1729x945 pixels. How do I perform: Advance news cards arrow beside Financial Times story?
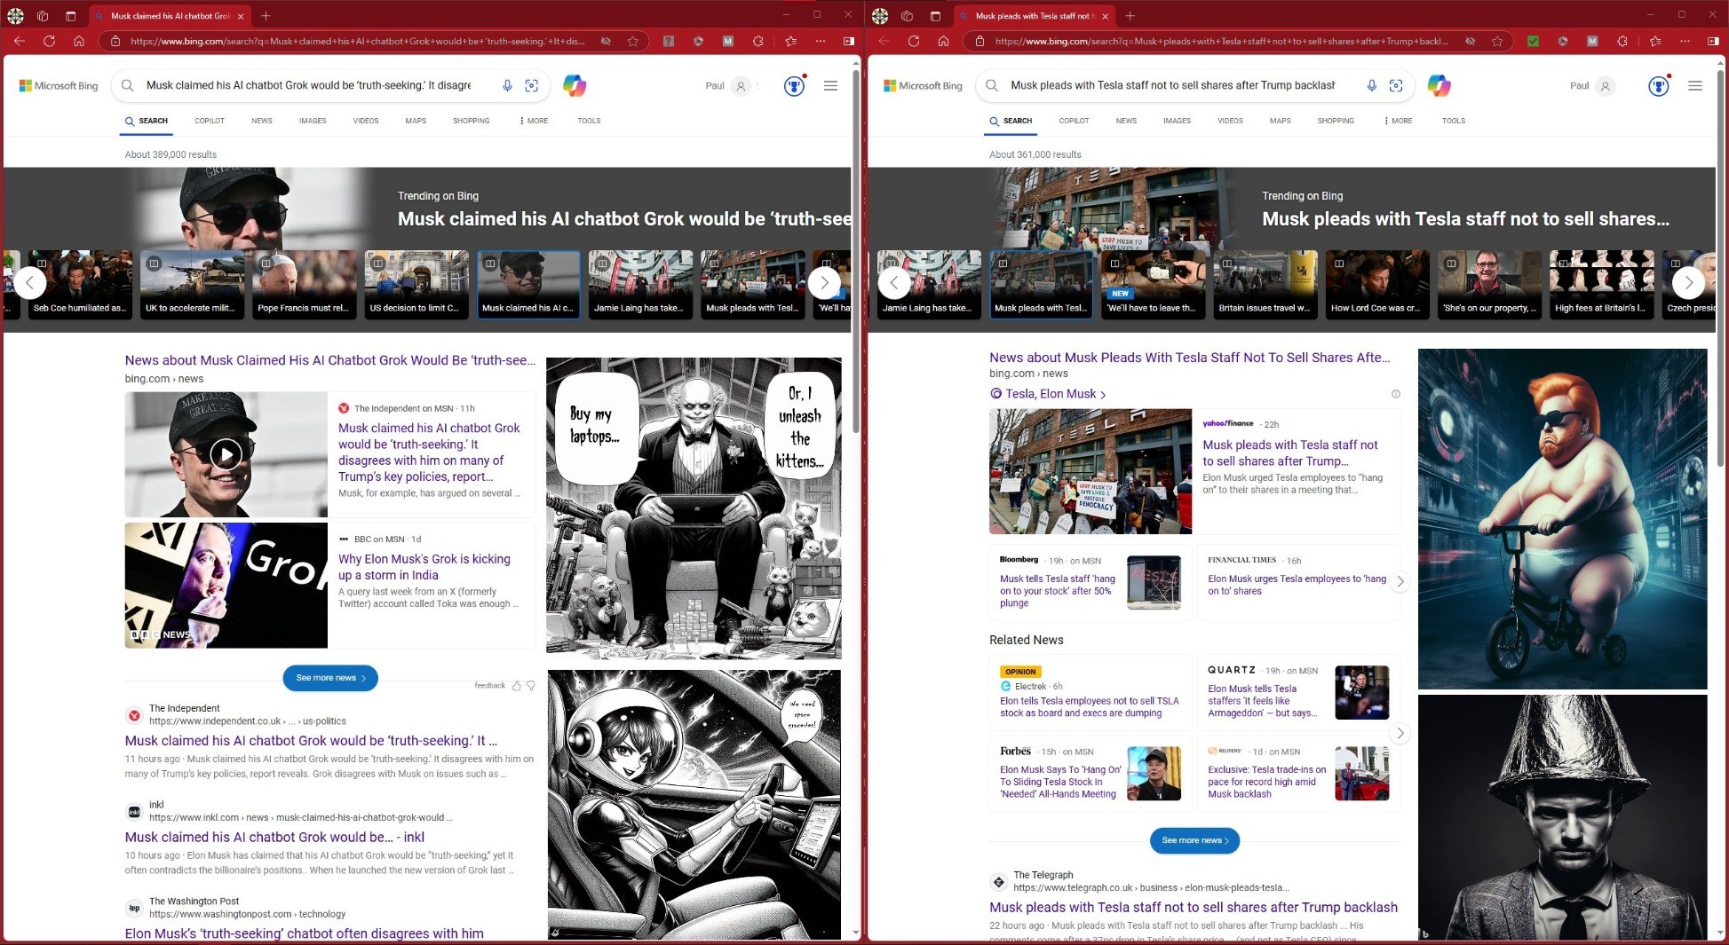coord(1400,581)
